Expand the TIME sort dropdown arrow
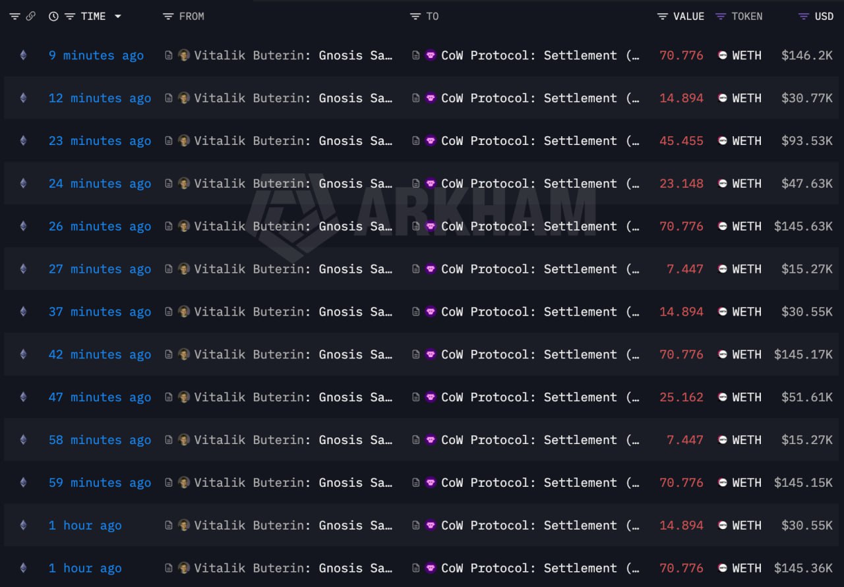The width and height of the screenshot is (844, 587). 117,16
